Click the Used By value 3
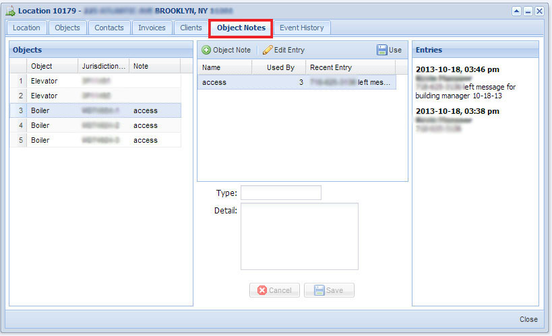The width and height of the screenshot is (552, 336). (x=301, y=82)
